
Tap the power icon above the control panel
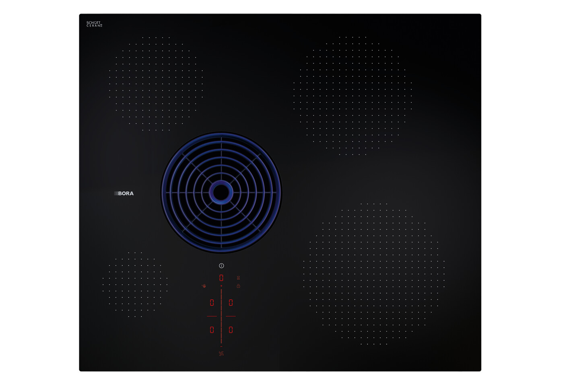[x=221, y=265]
